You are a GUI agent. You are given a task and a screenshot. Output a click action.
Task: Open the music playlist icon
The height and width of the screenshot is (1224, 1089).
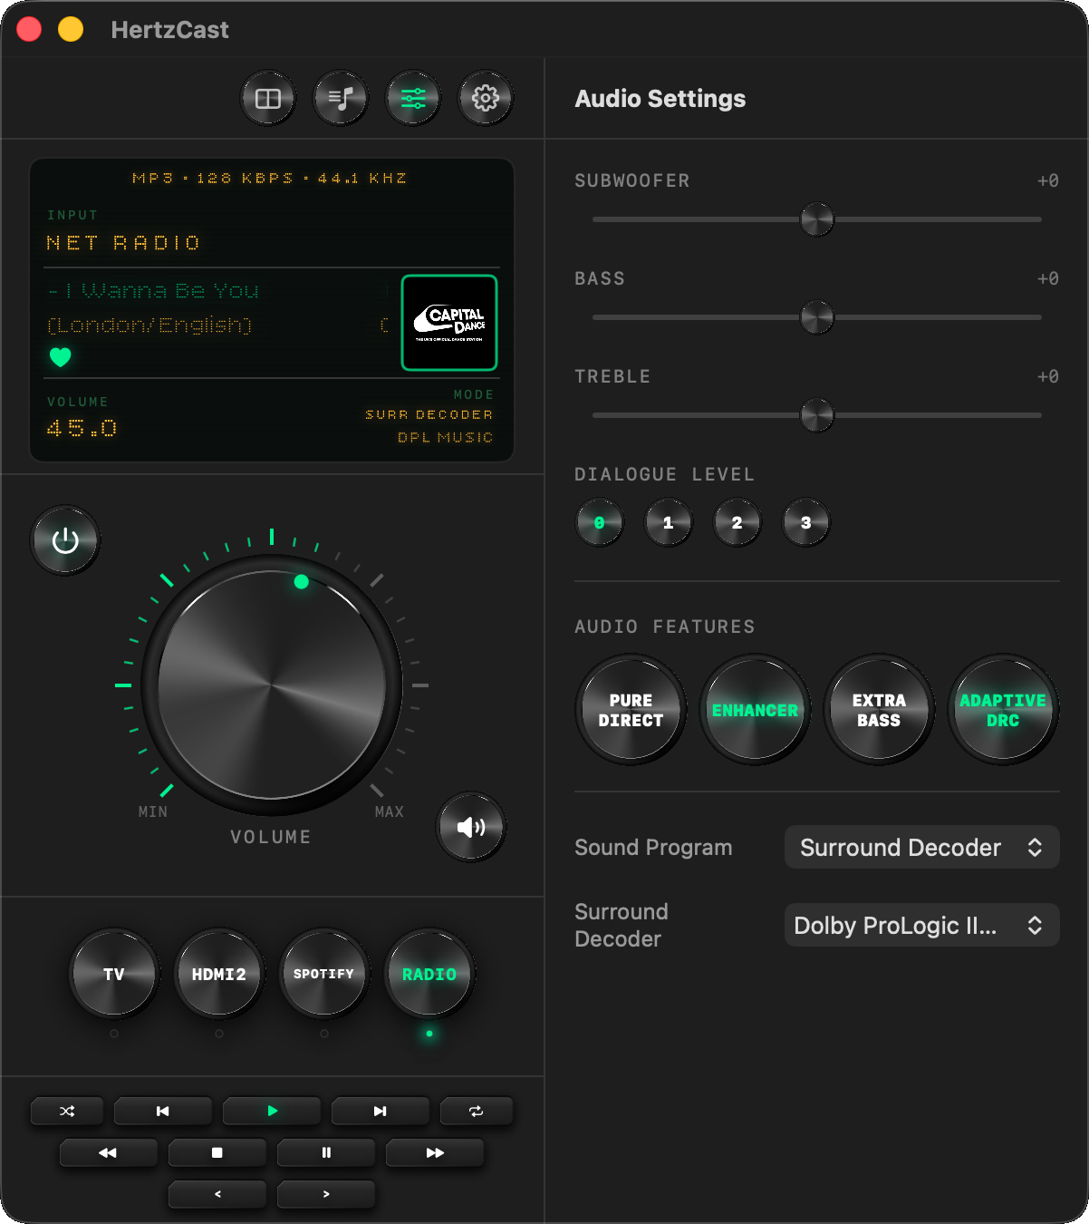(x=341, y=98)
